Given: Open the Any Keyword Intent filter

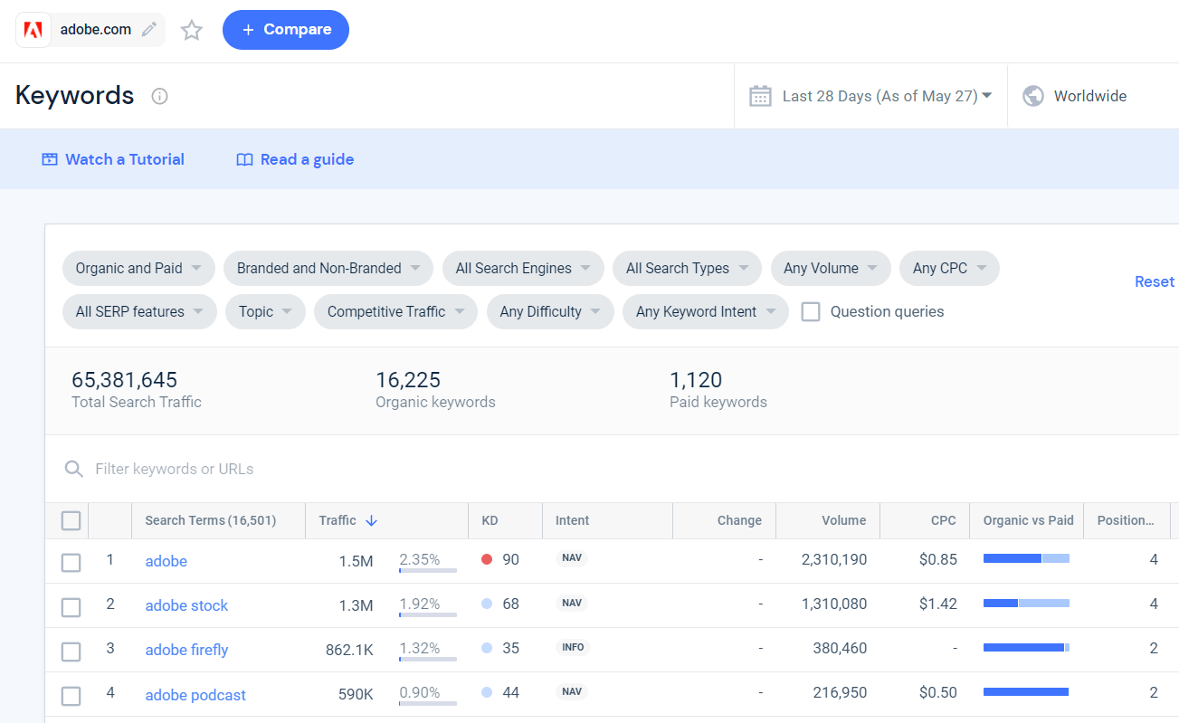Looking at the screenshot, I should point(705,311).
